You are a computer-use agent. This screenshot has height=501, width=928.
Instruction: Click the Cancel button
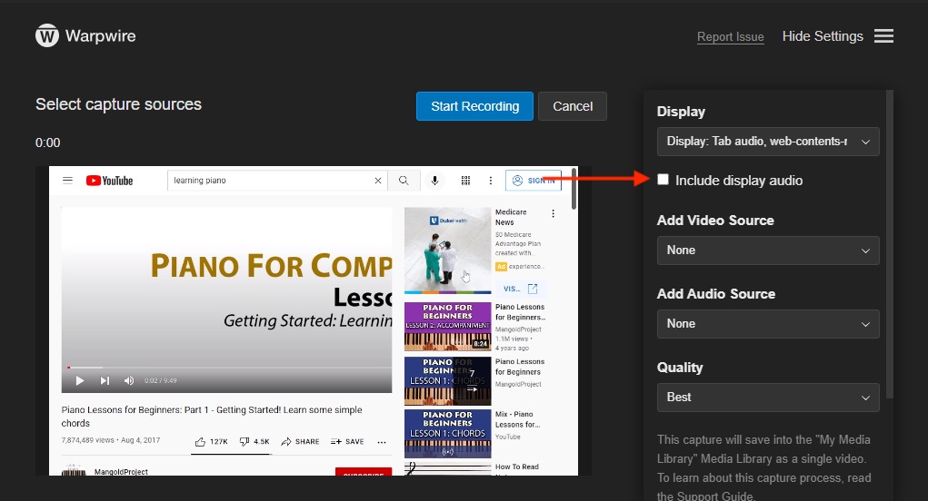(573, 106)
